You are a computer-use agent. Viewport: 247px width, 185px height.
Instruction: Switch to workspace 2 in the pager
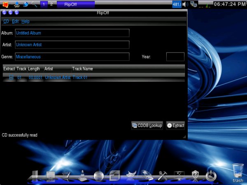point(51,5)
